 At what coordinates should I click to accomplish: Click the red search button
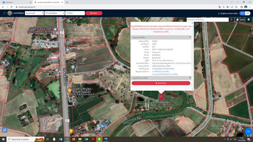click(94, 13)
